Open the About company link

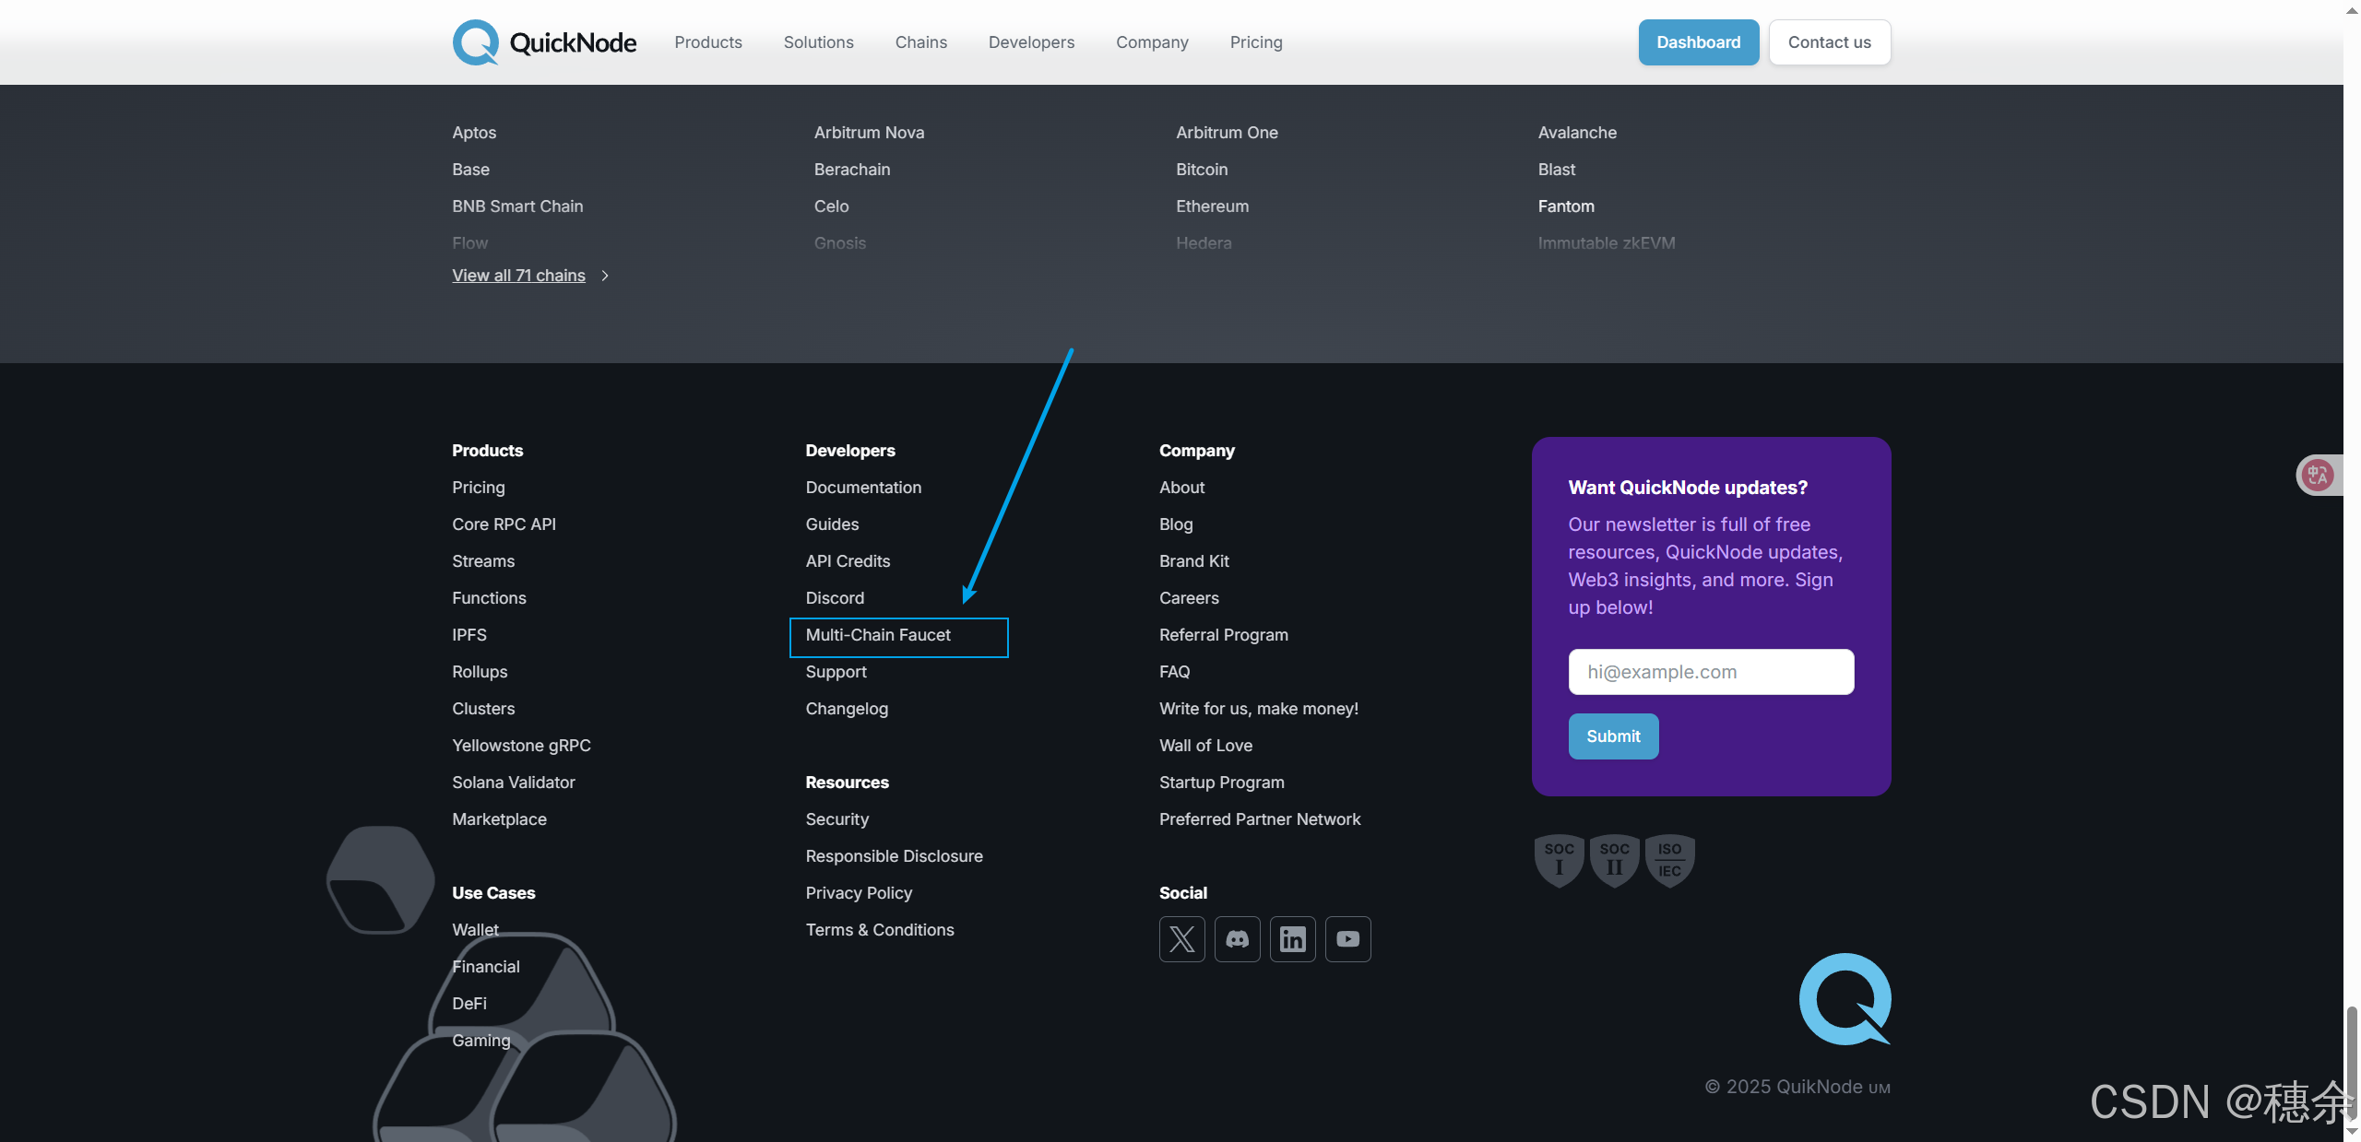click(1182, 488)
